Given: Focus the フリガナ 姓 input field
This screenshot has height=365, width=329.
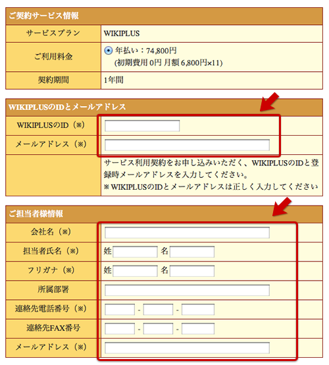Looking at the screenshot, I should (x=135, y=271).
